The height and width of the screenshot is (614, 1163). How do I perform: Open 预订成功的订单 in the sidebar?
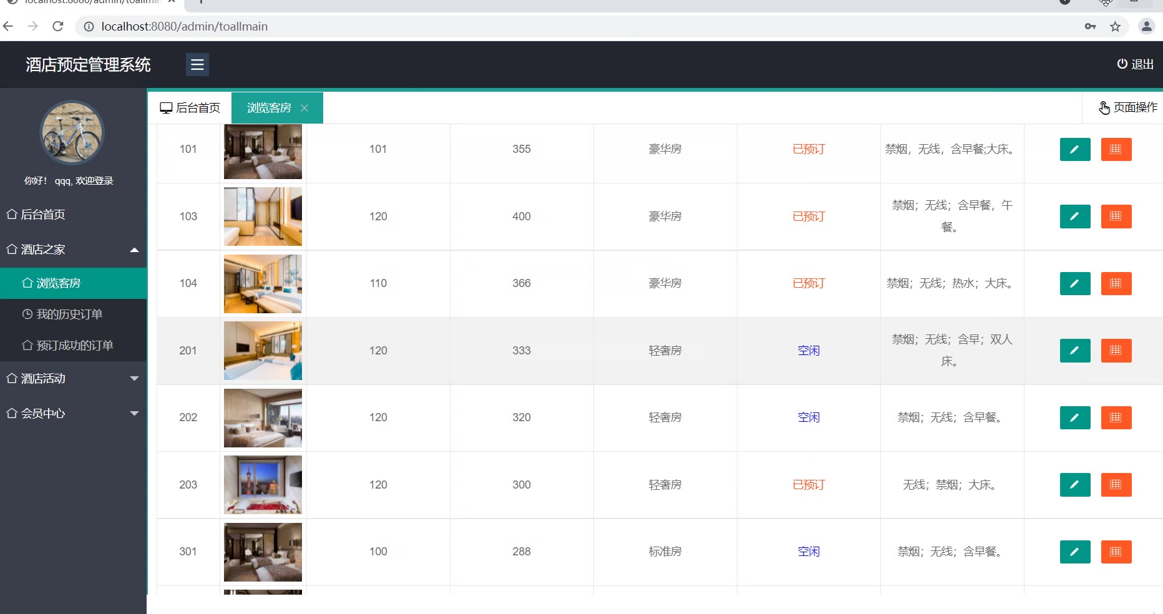[x=73, y=346]
